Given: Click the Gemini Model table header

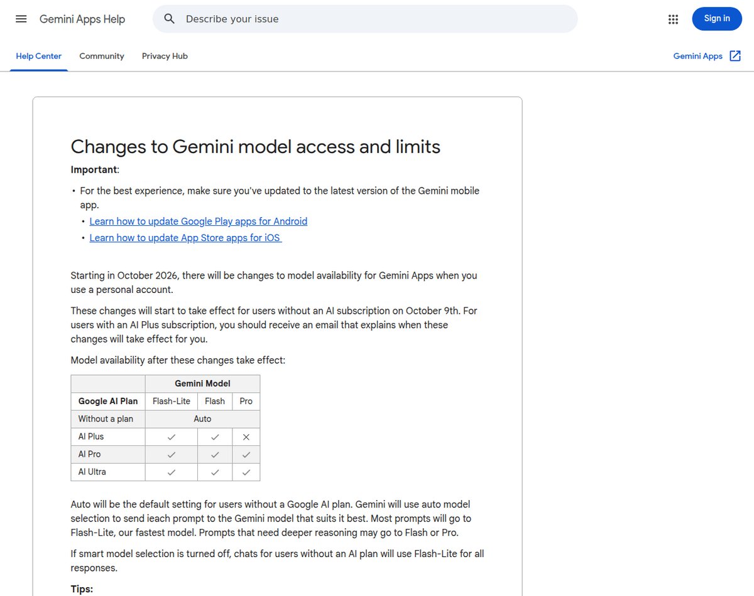Looking at the screenshot, I should pos(202,383).
